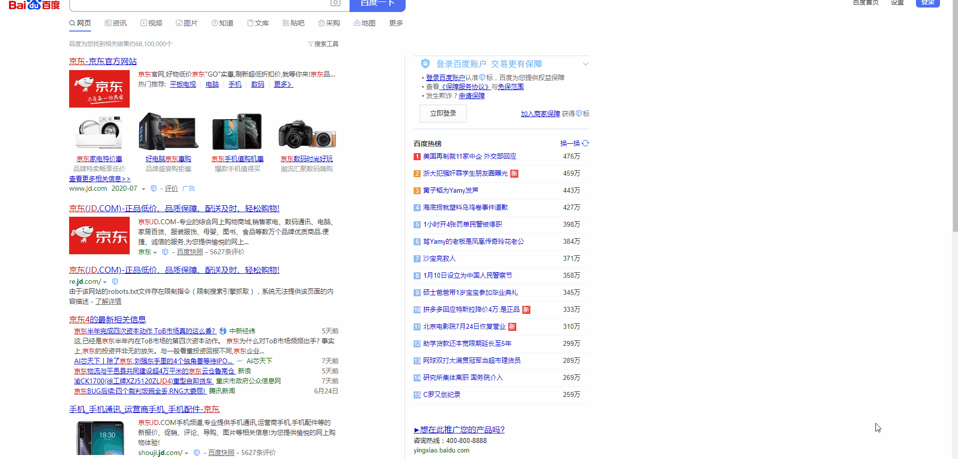Switch to 文库 tab
Viewport: 958px width, 459px height.
[x=258, y=23]
